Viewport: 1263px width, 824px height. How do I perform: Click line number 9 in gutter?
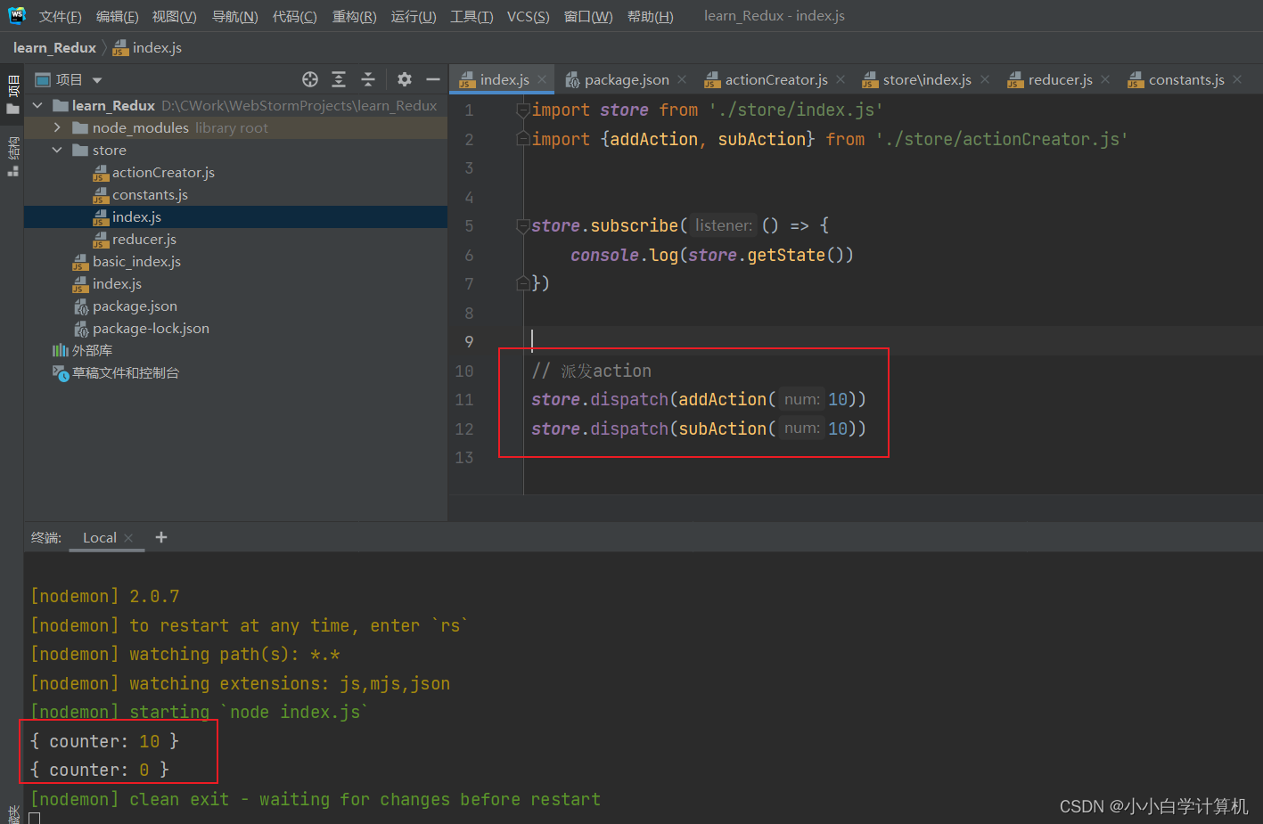tap(469, 341)
